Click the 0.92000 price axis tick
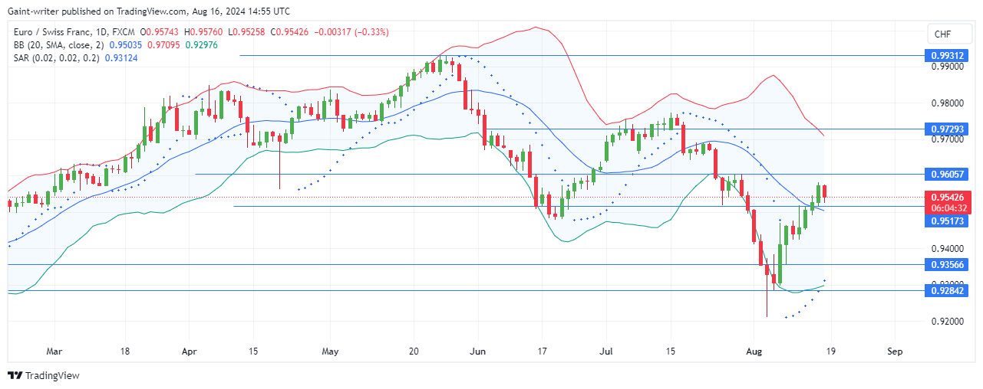This screenshot has width=983, height=389. point(948,322)
